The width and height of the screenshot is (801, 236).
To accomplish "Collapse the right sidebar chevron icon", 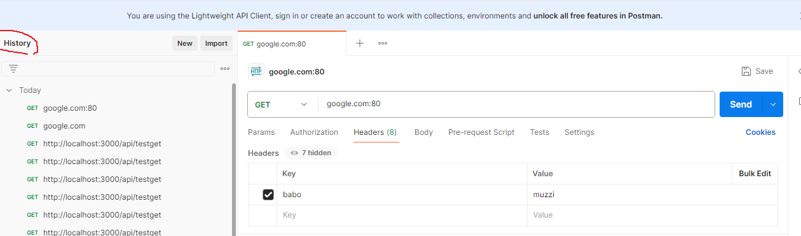I will click(x=798, y=71).
